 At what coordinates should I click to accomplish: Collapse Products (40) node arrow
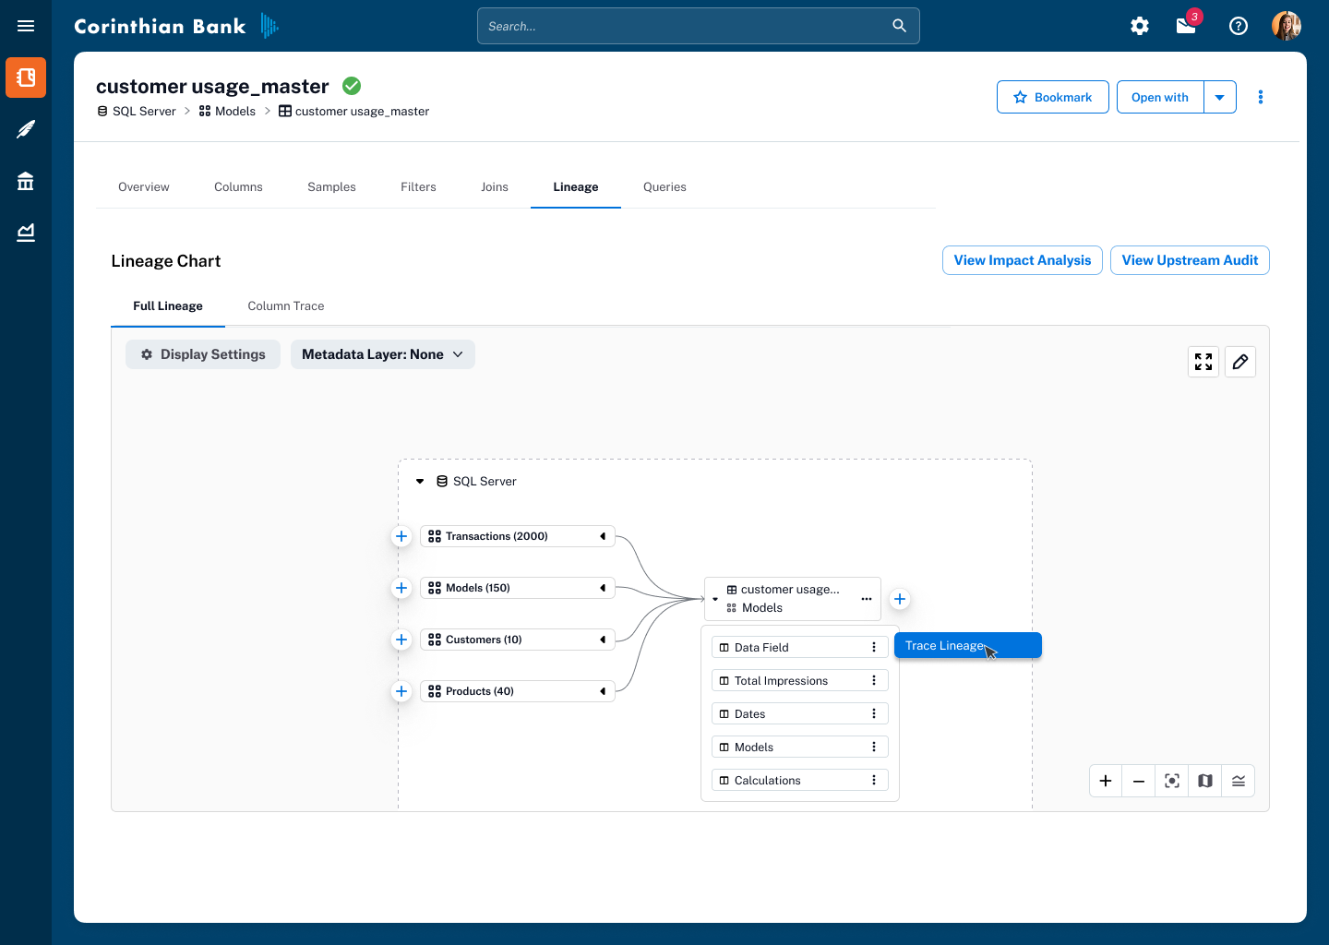coord(603,691)
